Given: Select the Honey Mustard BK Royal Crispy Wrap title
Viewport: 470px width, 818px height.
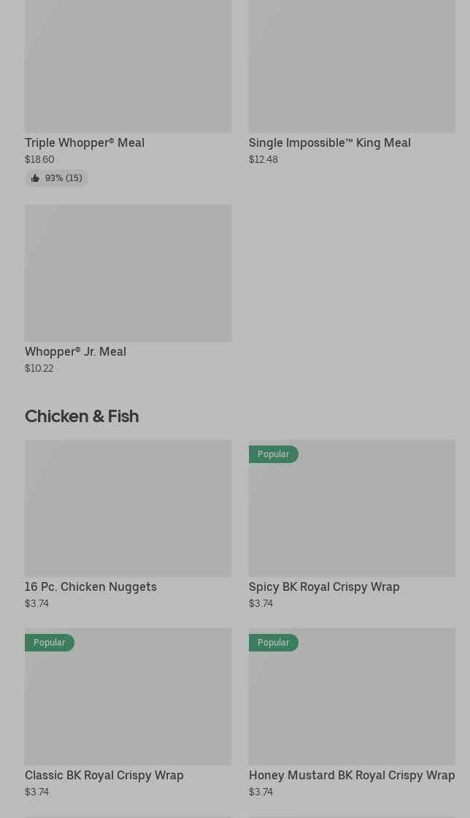Looking at the screenshot, I should pos(352,775).
